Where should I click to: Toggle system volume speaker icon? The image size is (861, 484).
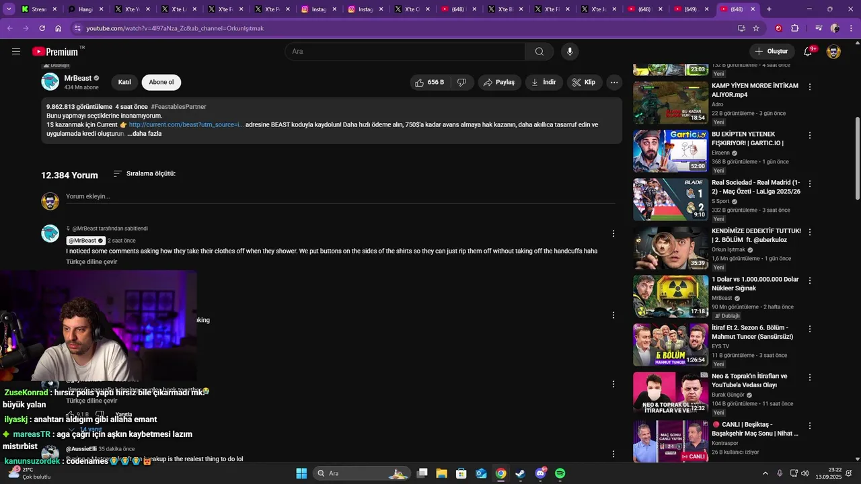[x=805, y=473]
